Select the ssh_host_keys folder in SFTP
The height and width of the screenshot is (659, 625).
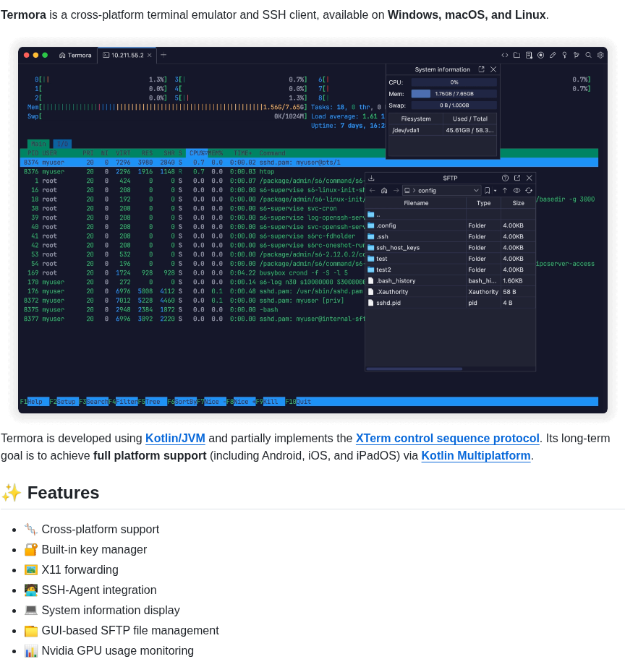tap(451, 248)
